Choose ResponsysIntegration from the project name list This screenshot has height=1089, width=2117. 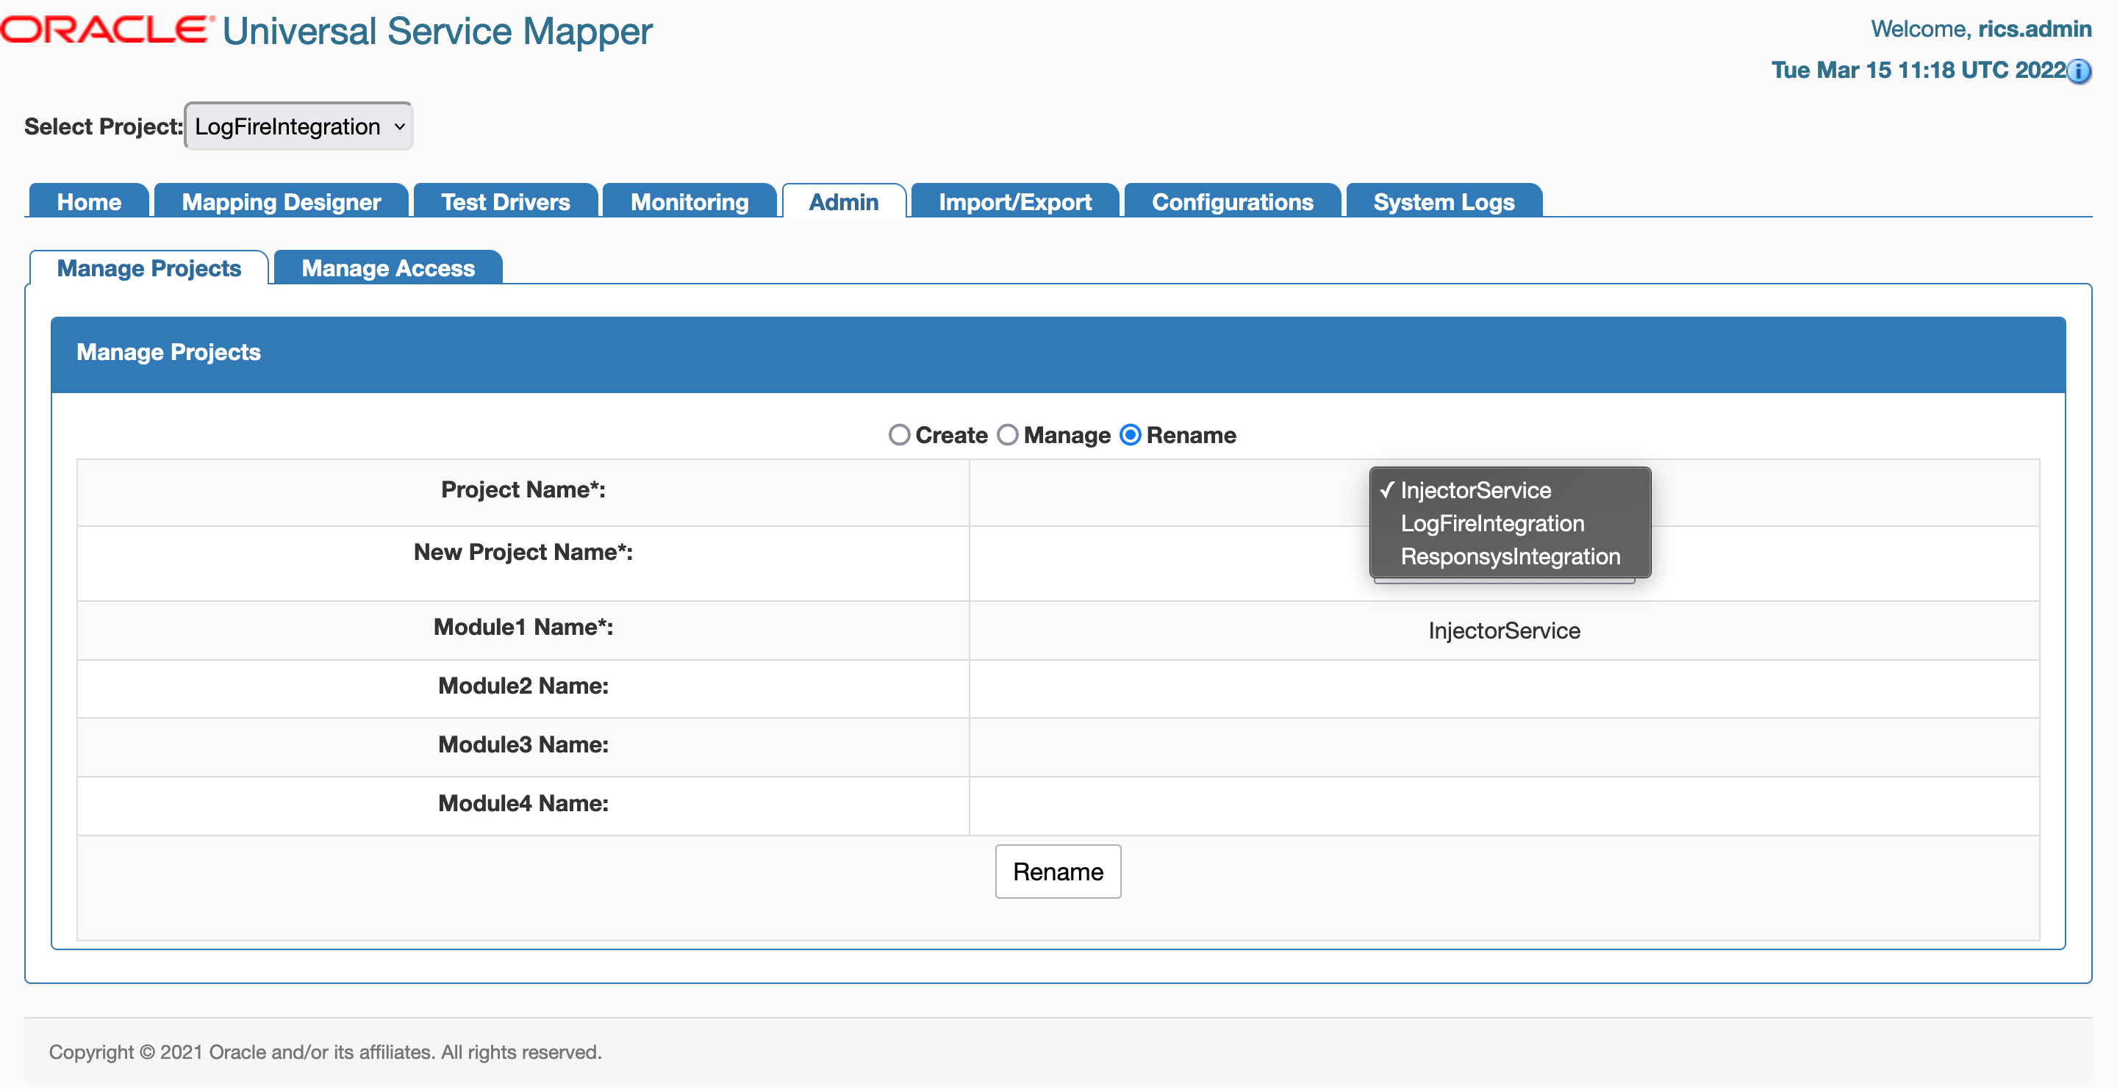(x=1510, y=556)
